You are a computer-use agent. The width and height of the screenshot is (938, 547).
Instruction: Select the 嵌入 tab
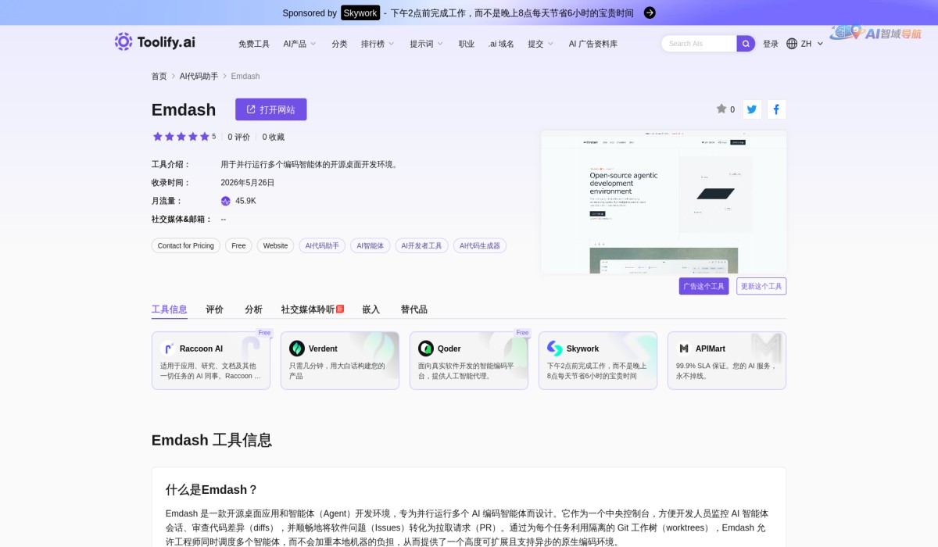point(371,309)
